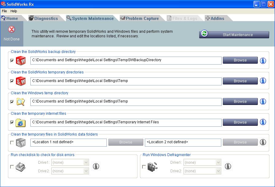This screenshot has width=275, height=187.
Task: Click the Not Done status icon
Action: (x=11, y=29)
